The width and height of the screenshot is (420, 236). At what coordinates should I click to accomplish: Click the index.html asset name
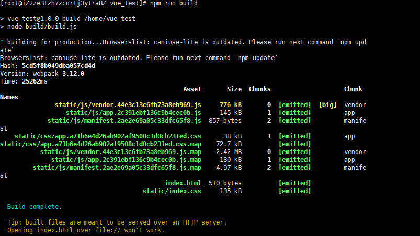pos(183,183)
